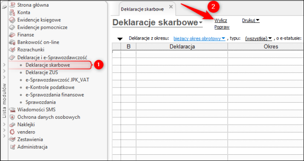This screenshot has width=304, height=161.
Task: Select the Ewidencje księgowe book icon
Action: tap(12, 20)
